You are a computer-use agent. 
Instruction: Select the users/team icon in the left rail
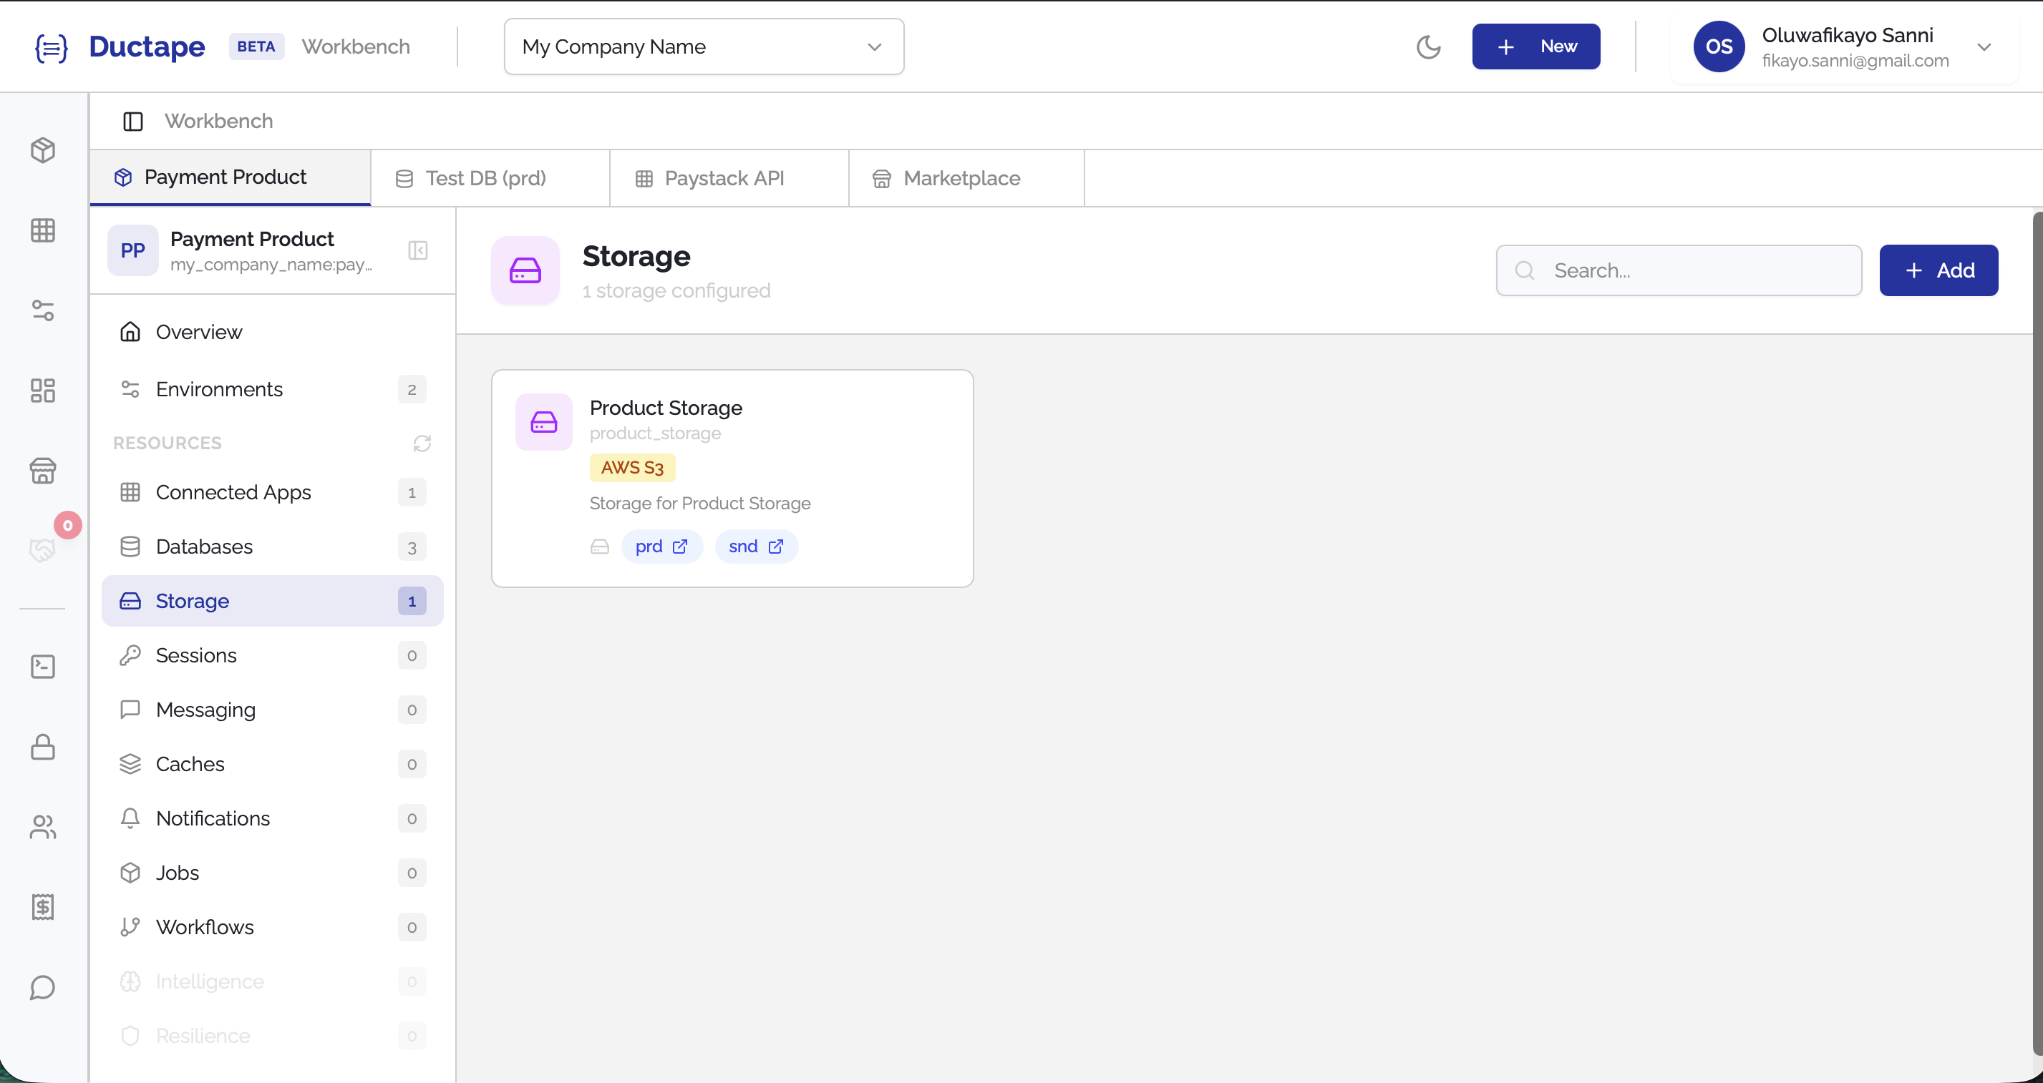[x=43, y=827]
